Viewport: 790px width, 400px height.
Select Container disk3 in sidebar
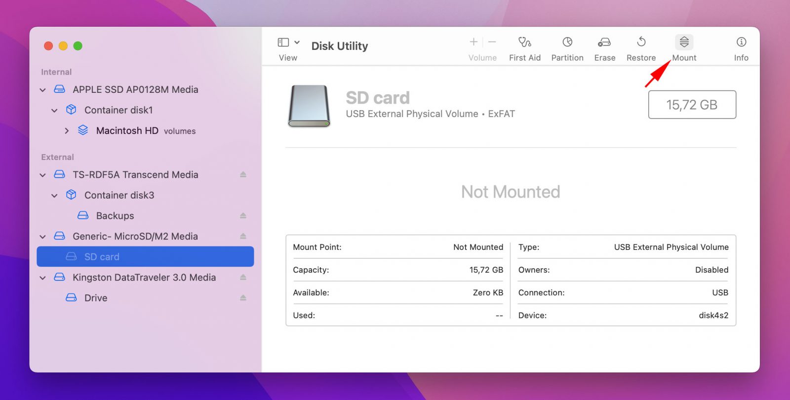coord(145,195)
